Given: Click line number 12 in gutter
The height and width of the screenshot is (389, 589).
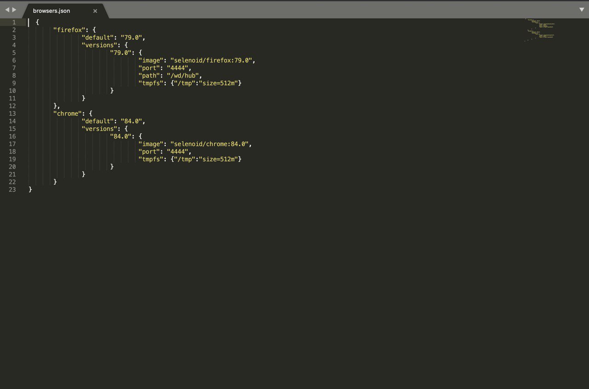Looking at the screenshot, I should point(12,106).
